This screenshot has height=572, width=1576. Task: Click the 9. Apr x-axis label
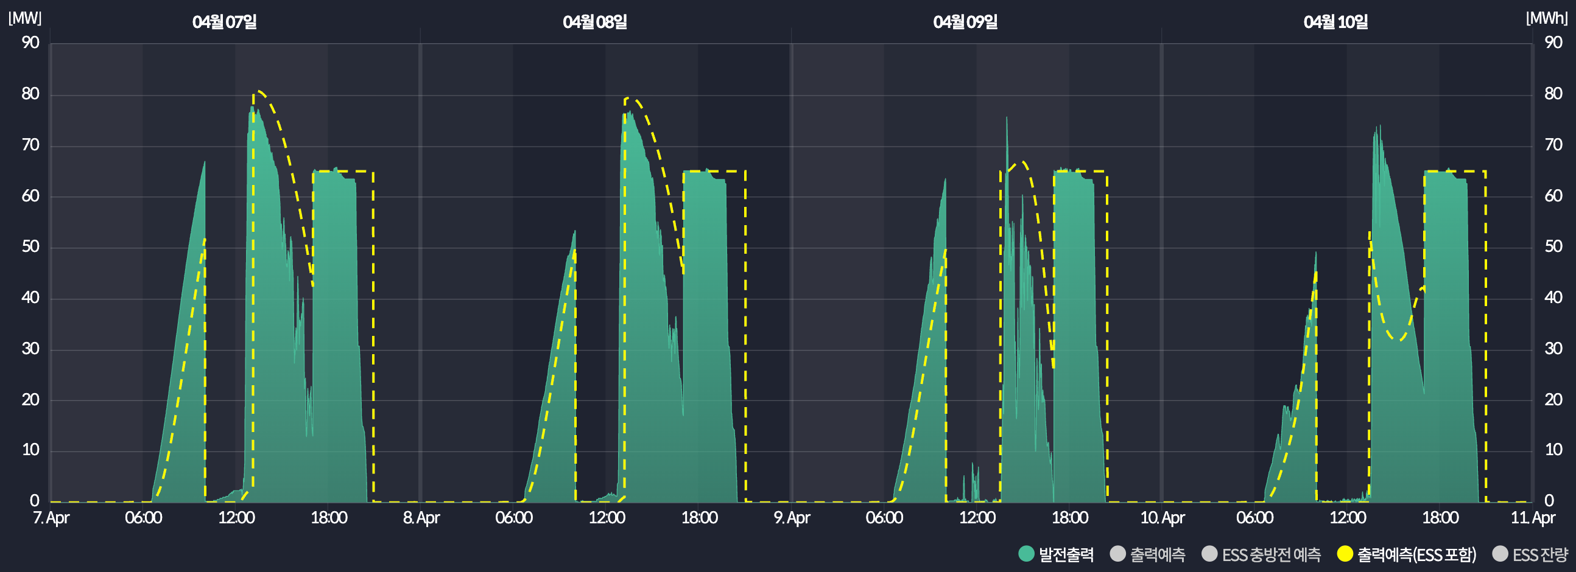(x=792, y=518)
